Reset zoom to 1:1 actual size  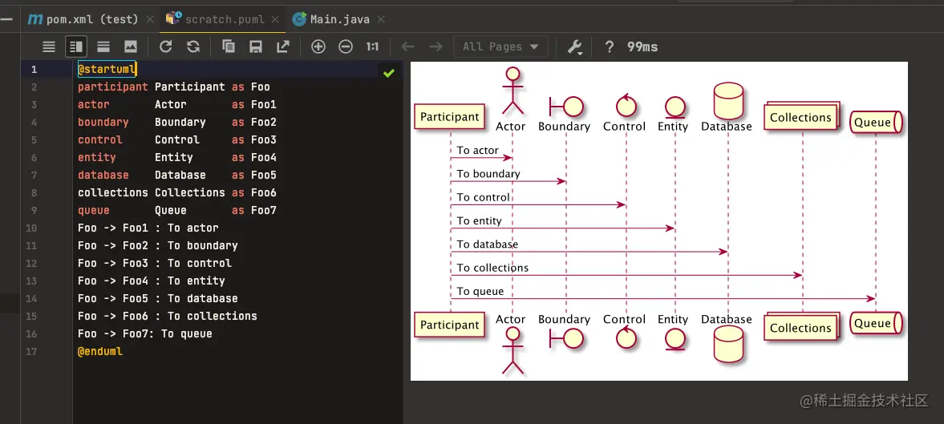coord(373,46)
